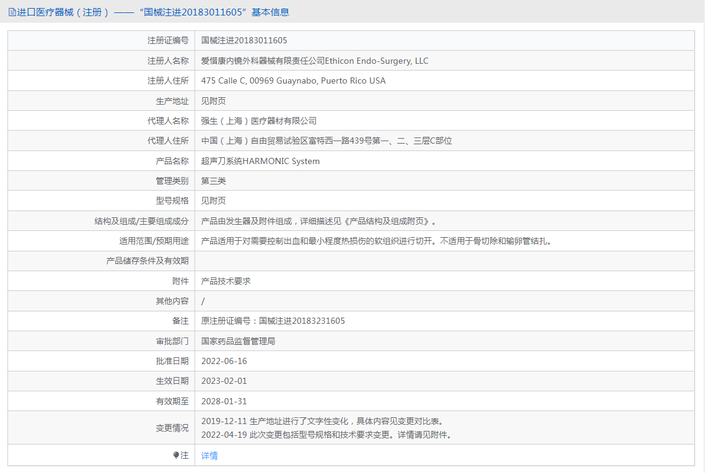Click the 结构及组成/主要组成成分 label
The image size is (705, 473).
(x=142, y=221)
